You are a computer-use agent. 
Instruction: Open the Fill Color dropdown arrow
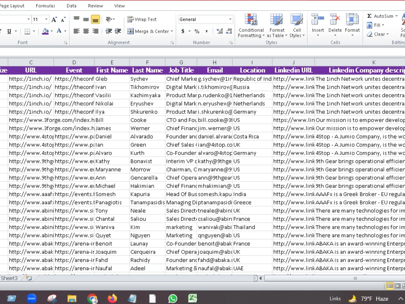coord(52,31)
